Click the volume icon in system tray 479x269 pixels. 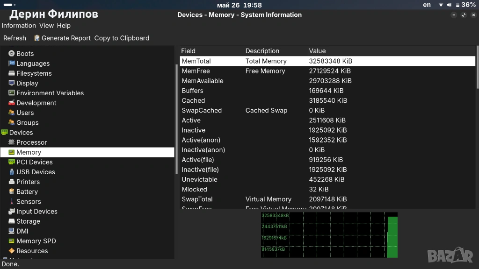449,5
